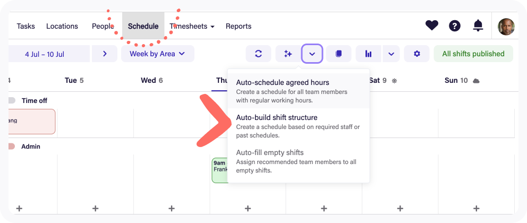
Task: Choose Auto-fill empty shifts
Action: pos(299,161)
